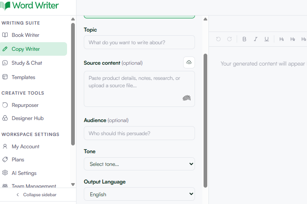Focus the Topic input field
307x204 pixels.
click(x=139, y=42)
